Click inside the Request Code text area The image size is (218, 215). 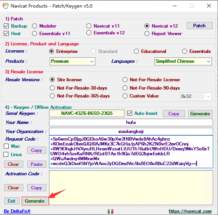131,152
